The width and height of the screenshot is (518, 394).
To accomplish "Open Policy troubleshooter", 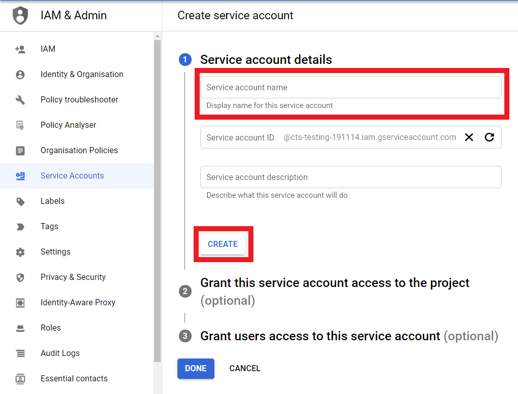I will click(x=77, y=100).
